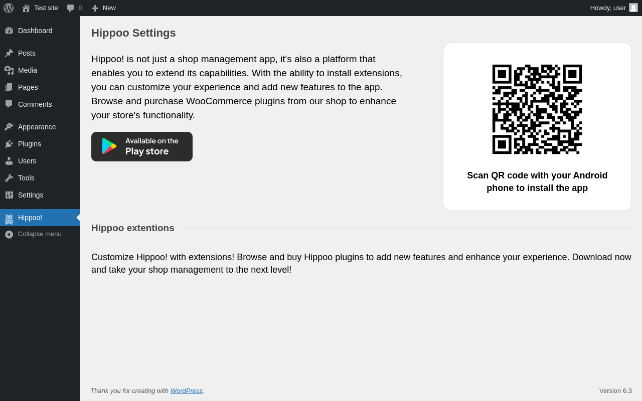This screenshot has width=642, height=401.
Task: Select Tools in the admin menu
Action: point(40,178)
